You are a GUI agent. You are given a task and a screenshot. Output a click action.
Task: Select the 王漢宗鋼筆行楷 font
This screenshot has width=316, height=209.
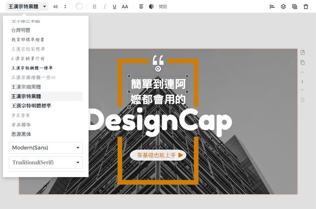tap(46, 58)
